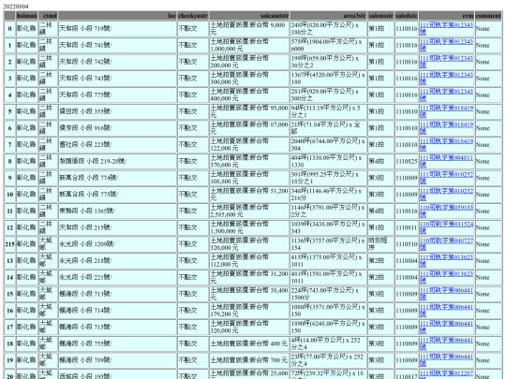The image size is (506, 379).
Task: Select location cell '天和段 小段 719號/'
Action: [117, 29]
